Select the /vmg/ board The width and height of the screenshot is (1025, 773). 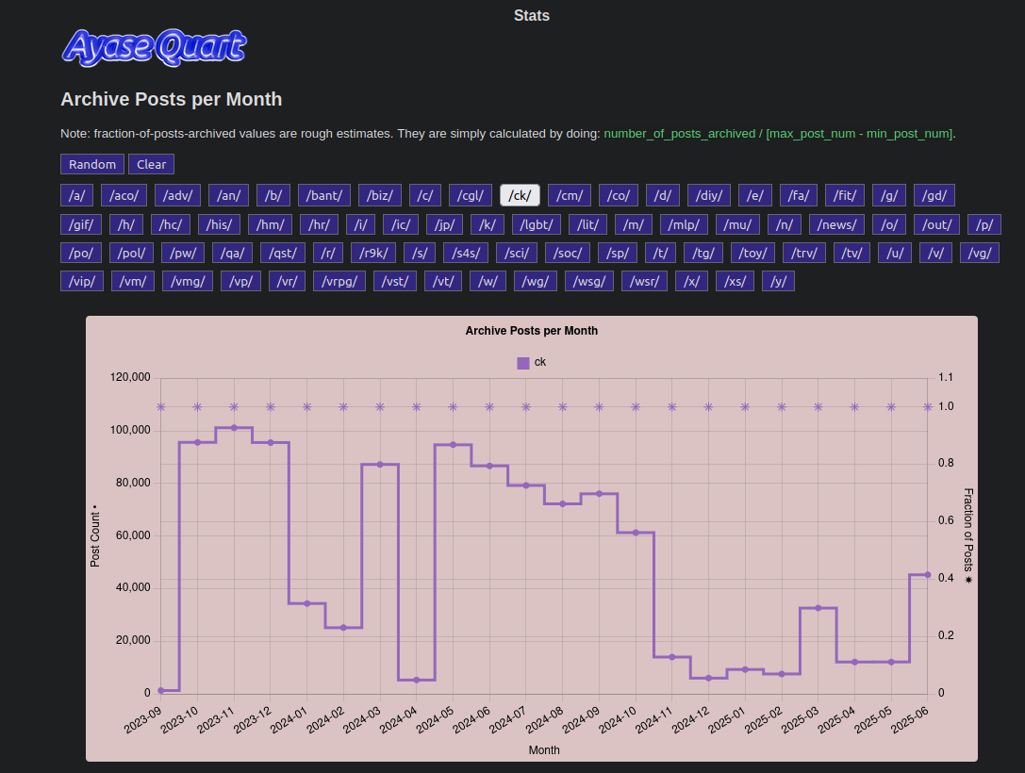point(188,282)
